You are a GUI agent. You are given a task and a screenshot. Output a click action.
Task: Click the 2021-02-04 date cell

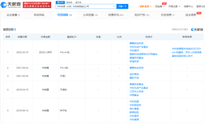coord(22,76)
